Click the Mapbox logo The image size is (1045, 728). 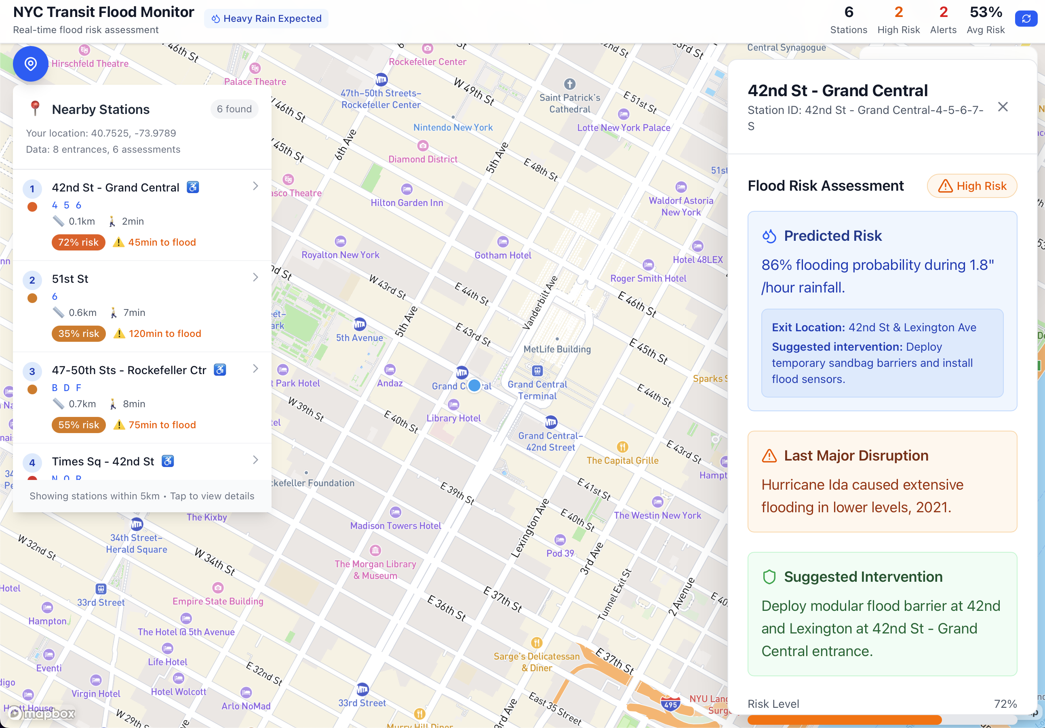[42, 713]
